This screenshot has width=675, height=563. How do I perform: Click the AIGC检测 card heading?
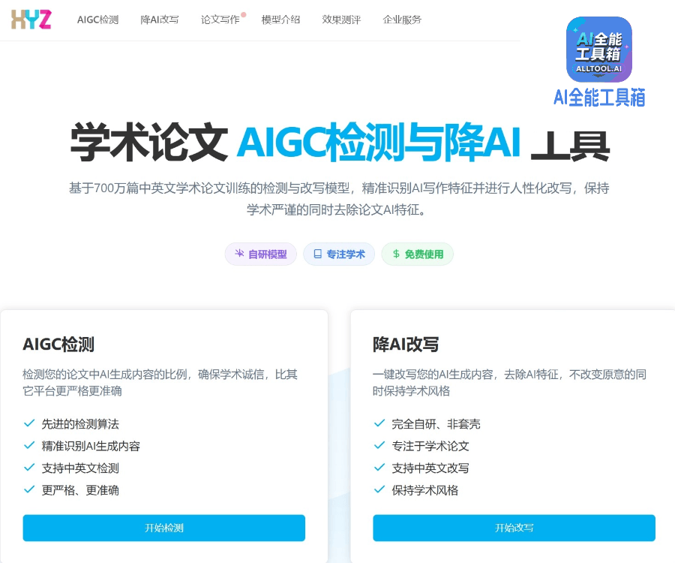(x=58, y=344)
